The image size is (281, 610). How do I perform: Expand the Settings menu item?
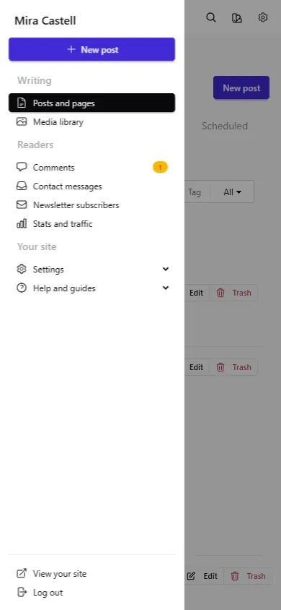pyautogui.click(x=92, y=269)
